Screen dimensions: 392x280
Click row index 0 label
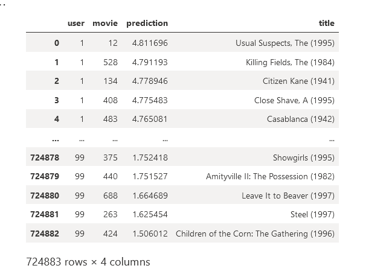pos(57,43)
